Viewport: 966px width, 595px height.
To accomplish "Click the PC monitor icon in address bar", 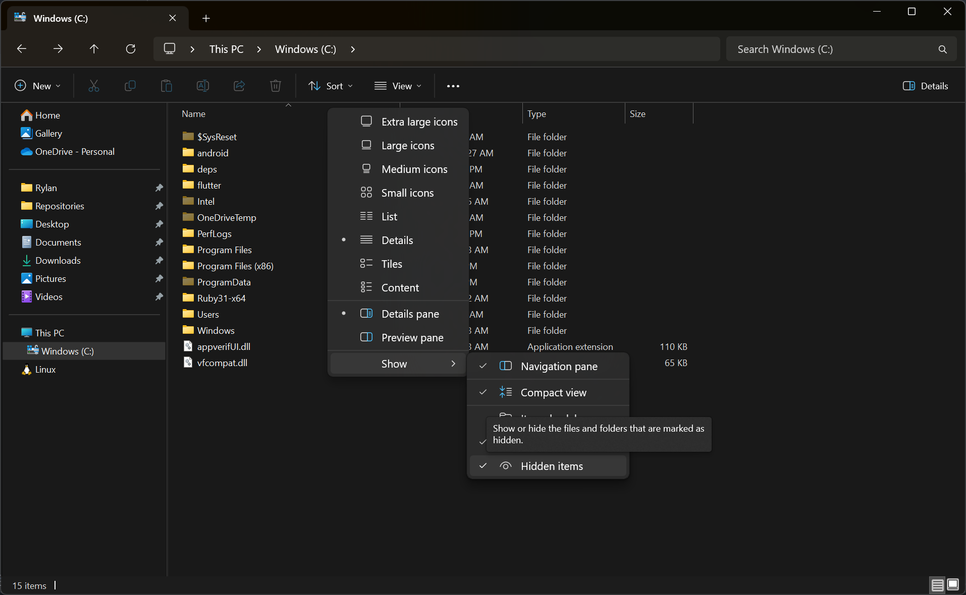I will click(170, 49).
